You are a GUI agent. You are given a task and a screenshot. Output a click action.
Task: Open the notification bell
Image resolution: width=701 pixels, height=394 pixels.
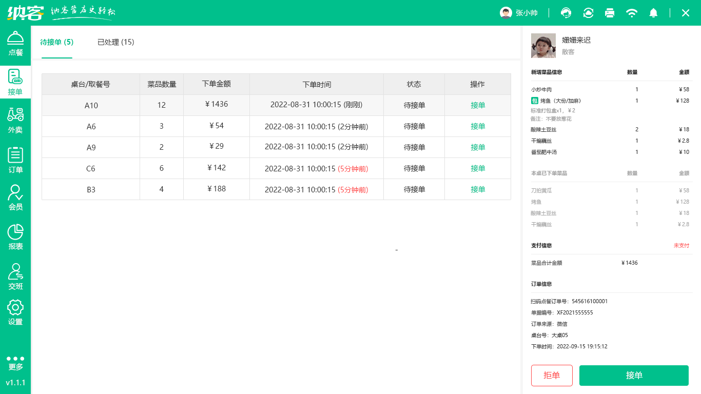point(653,13)
